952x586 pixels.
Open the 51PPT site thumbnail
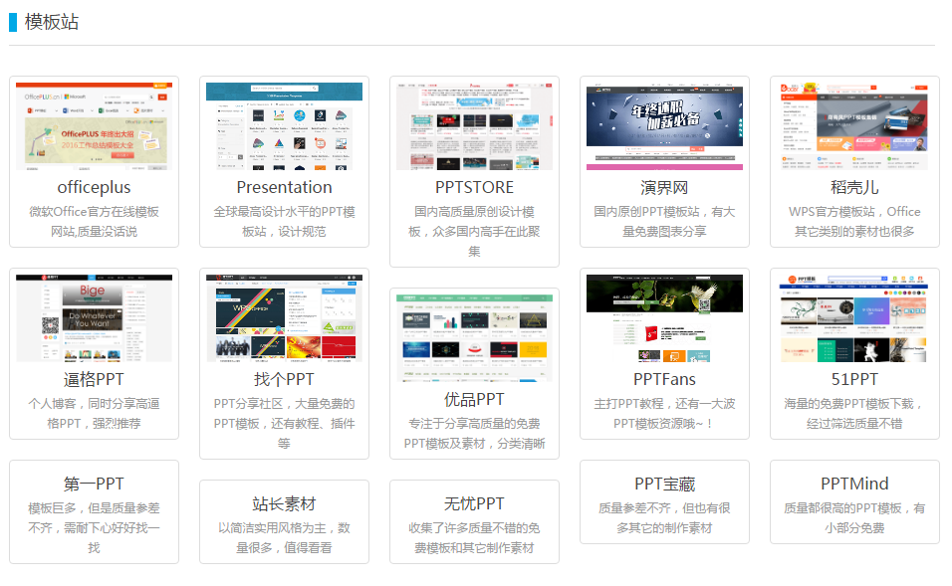pos(854,318)
